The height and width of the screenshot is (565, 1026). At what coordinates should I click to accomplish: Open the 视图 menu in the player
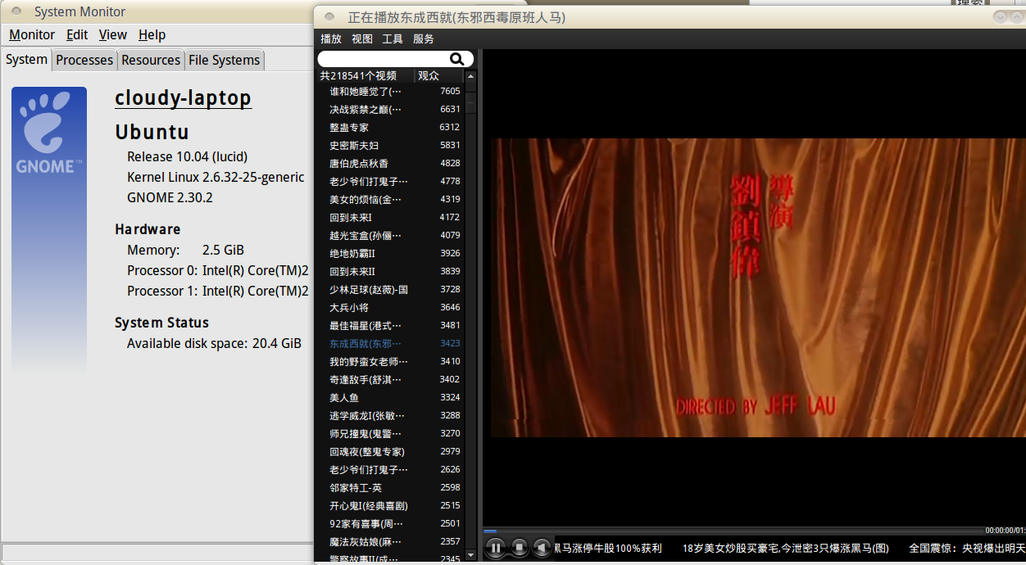click(x=362, y=38)
